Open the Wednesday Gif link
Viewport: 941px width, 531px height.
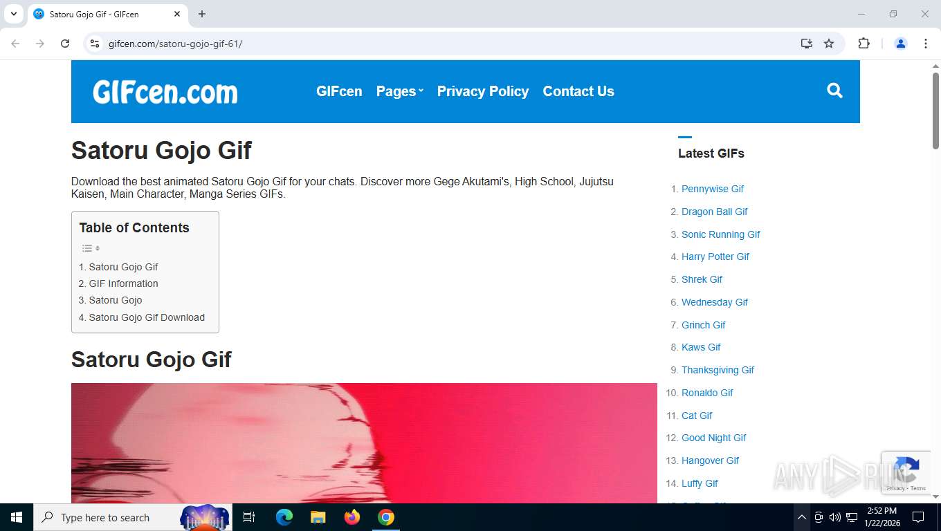715,302
